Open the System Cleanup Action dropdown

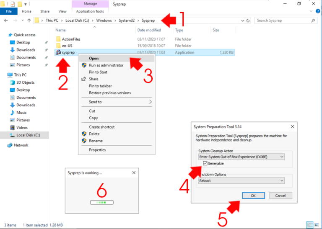pos(241,157)
